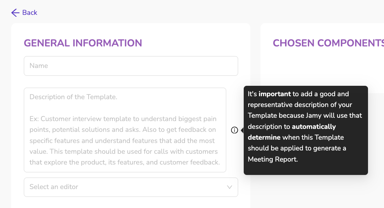384x208 pixels.
Task: Click the "Name" placeholder text
Action: pyautogui.click(x=39, y=66)
